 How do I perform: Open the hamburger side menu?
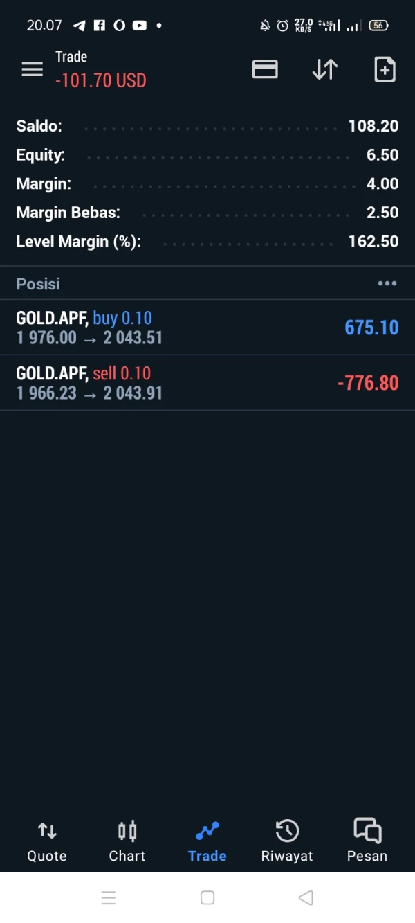point(32,69)
